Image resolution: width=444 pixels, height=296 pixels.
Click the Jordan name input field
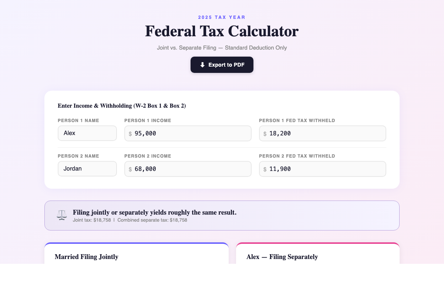[87, 169]
